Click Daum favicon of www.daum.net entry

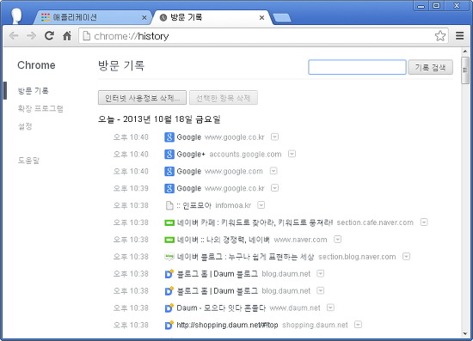coord(169,308)
